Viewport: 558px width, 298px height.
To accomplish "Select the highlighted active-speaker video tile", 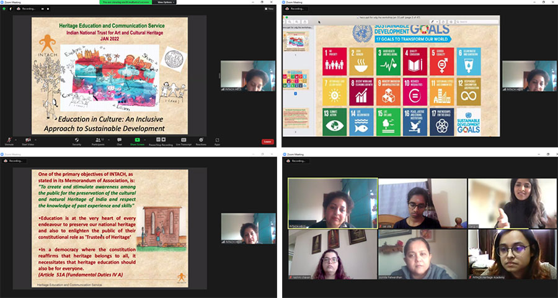I will click(333, 203).
